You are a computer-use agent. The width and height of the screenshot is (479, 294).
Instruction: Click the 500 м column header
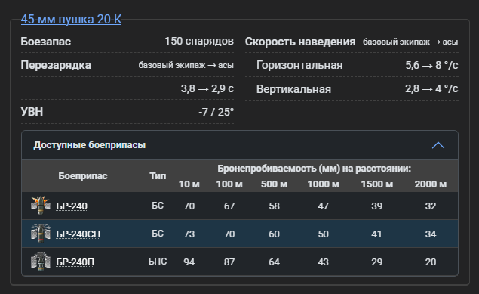pyautogui.click(x=274, y=184)
